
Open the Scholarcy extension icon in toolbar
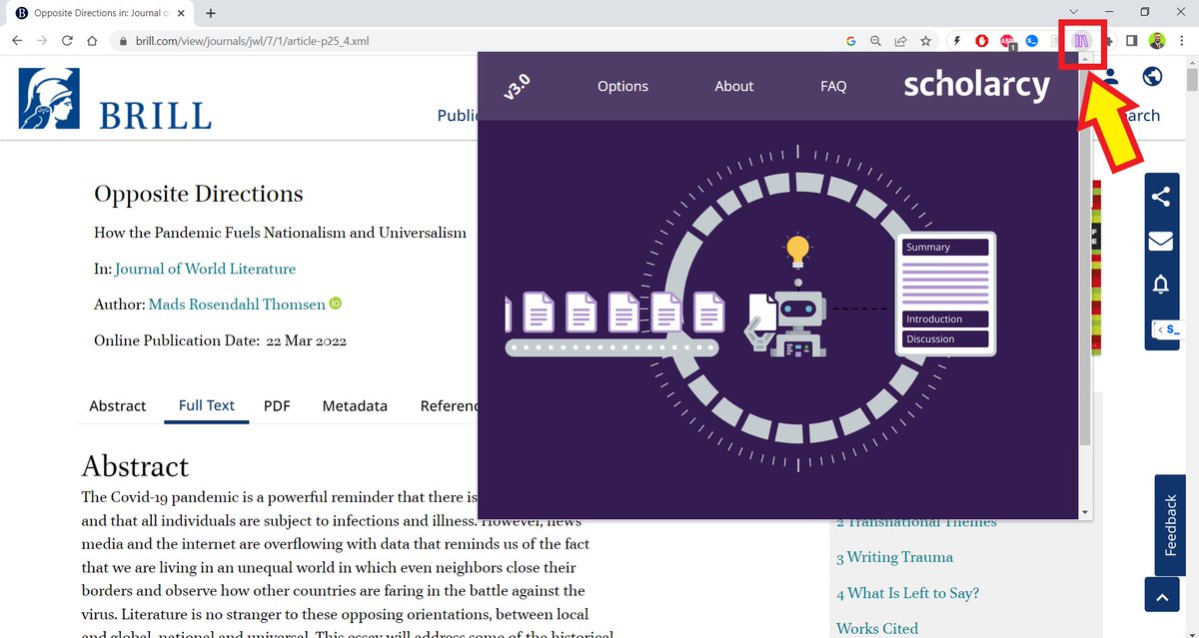click(1083, 41)
